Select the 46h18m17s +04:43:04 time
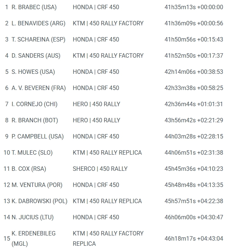Screen dimensions: 228x252 coord(194,239)
